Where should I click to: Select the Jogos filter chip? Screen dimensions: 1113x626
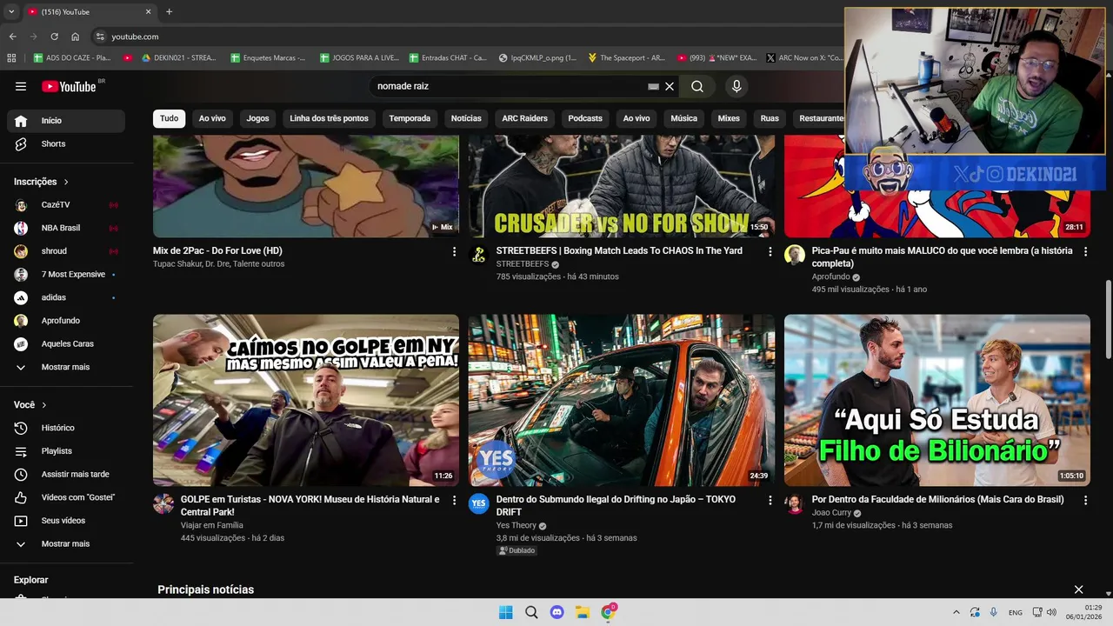pyautogui.click(x=257, y=118)
